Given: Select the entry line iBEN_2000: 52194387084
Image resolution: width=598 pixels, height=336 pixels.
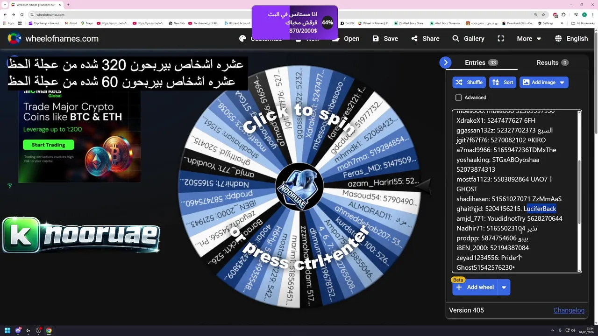Looking at the screenshot, I should (492, 248).
